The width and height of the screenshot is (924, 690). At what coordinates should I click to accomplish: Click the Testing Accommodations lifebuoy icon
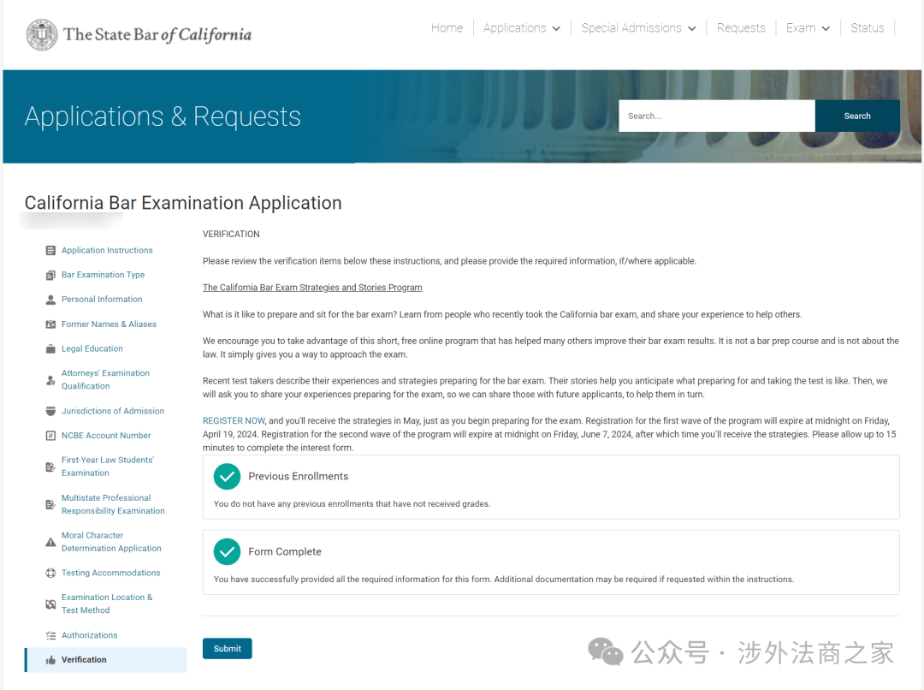(50, 574)
